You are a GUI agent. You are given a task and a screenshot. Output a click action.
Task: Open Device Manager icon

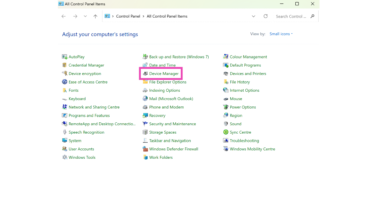145,74
